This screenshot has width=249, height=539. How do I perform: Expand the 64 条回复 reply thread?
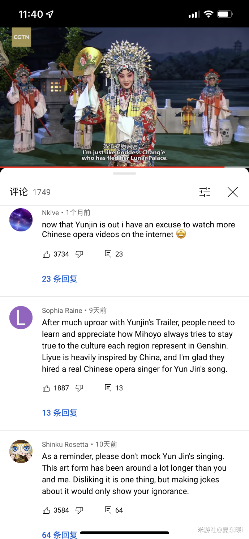click(x=60, y=535)
